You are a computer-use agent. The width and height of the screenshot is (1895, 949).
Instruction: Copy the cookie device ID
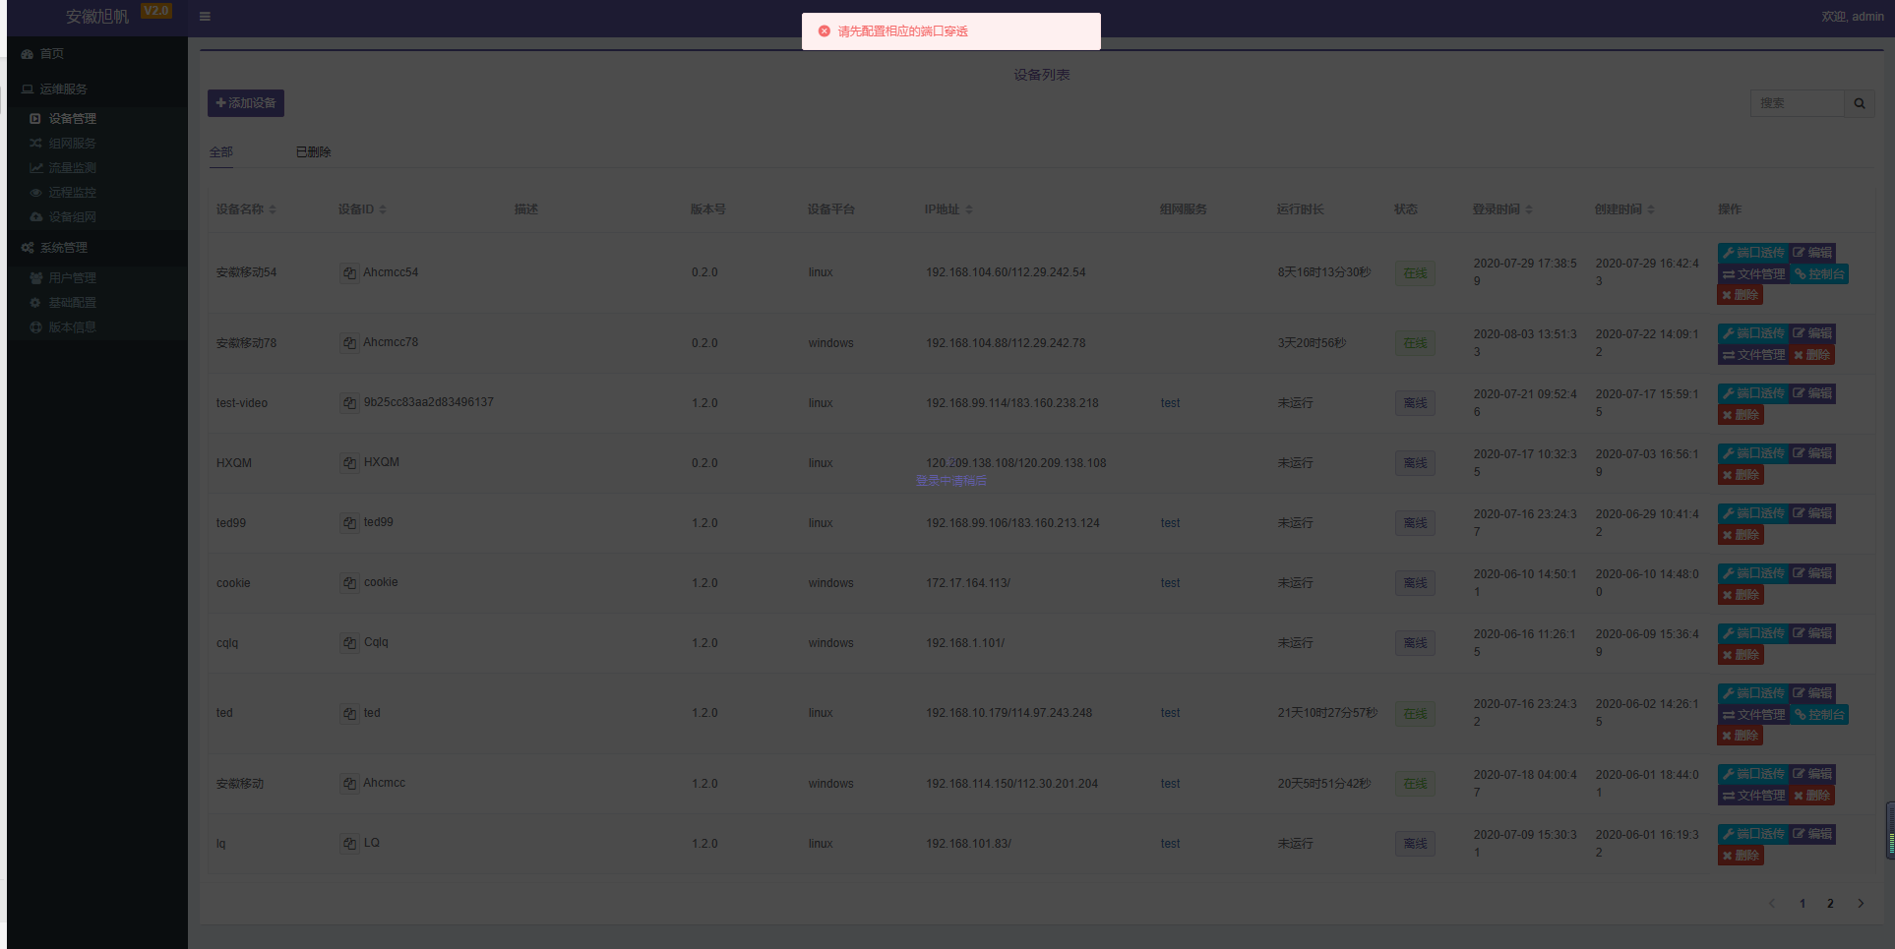(x=349, y=583)
